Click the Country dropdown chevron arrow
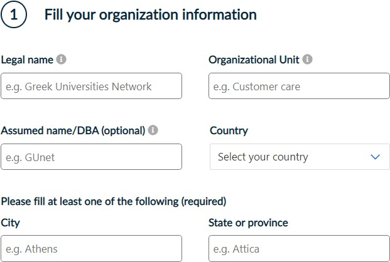This screenshot has height=262, width=390. click(x=376, y=157)
